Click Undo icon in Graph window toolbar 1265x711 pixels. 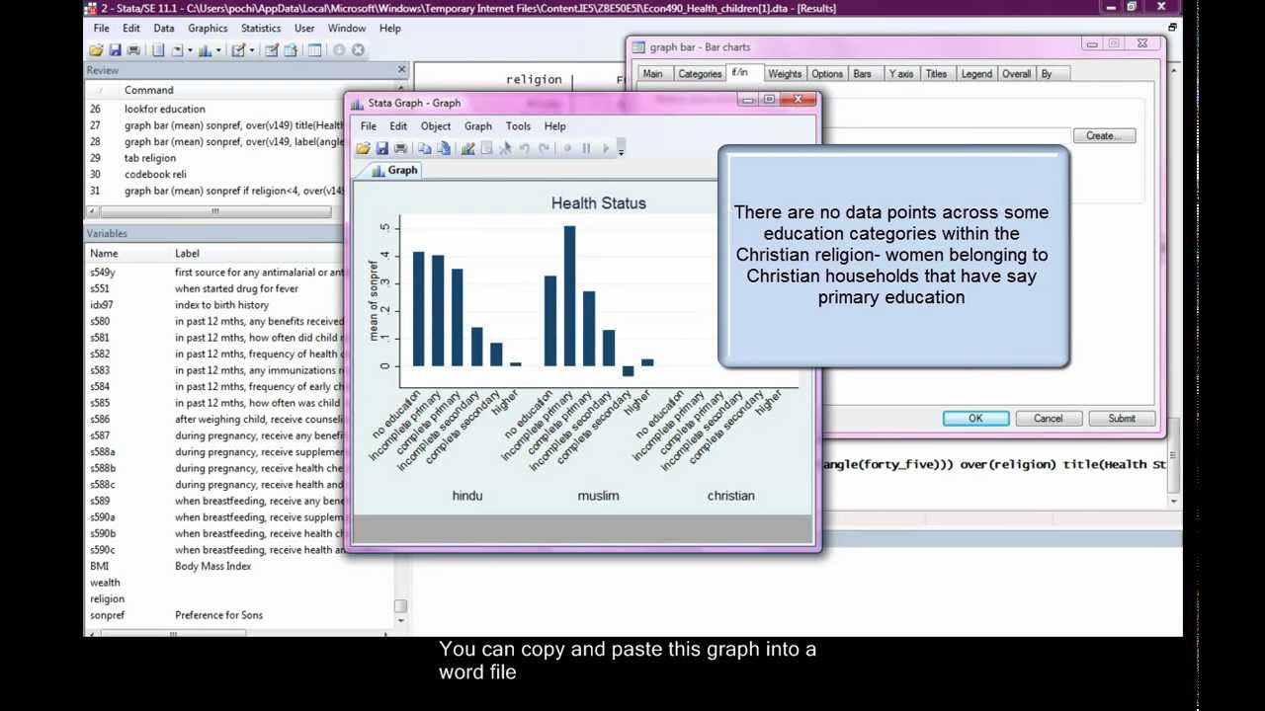(x=524, y=148)
